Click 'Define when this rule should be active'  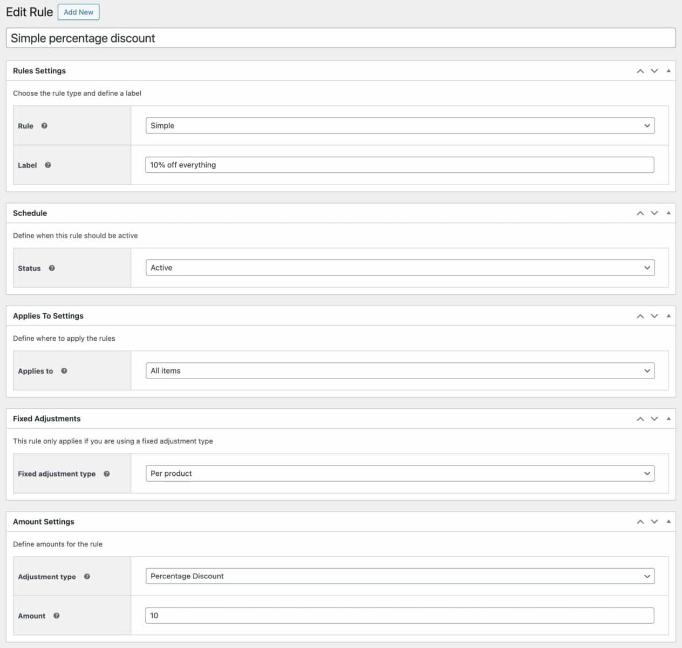75,235
